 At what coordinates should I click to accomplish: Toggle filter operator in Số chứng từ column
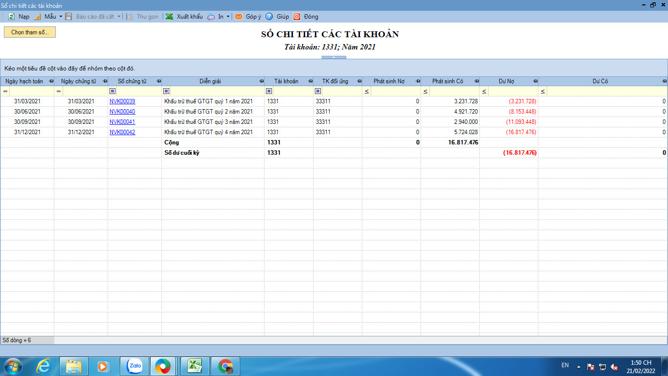(x=112, y=91)
